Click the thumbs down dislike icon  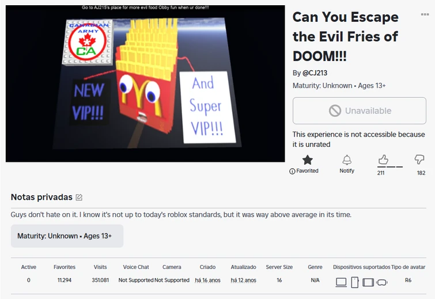[x=419, y=160]
